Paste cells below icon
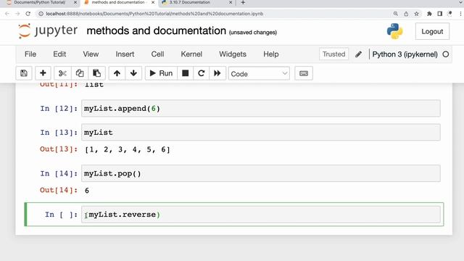This screenshot has height=261, width=464. click(x=96, y=73)
